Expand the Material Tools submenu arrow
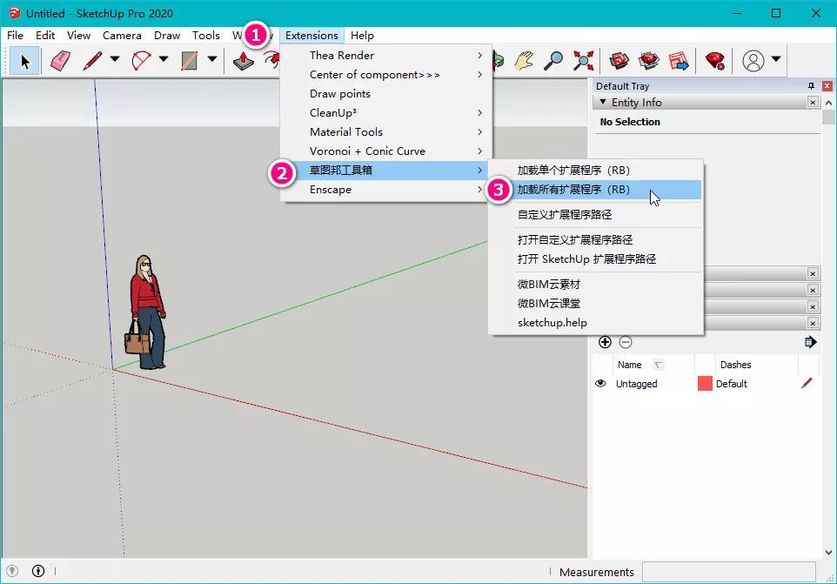The width and height of the screenshot is (837, 584). click(x=480, y=131)
